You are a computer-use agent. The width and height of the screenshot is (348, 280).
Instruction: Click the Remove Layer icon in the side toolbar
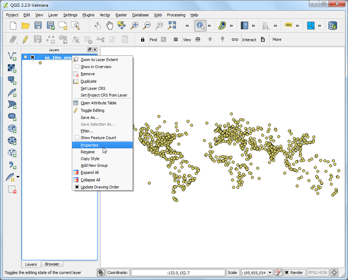(12, 190)
